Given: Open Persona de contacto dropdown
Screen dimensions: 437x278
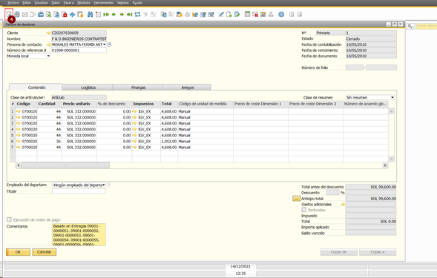Looking at the screenshot, I should click(105, 44).
